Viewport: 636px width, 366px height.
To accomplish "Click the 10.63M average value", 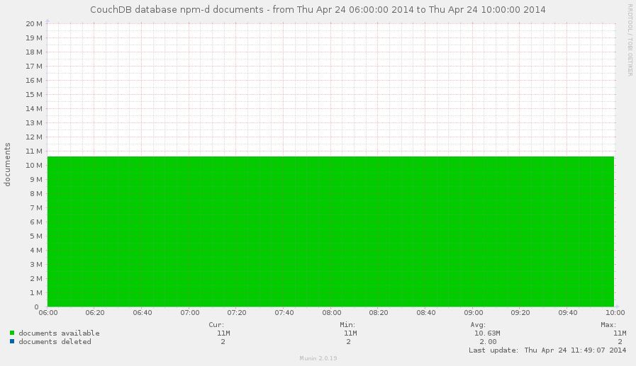I will pyautogui.click(x=487, y=333).
